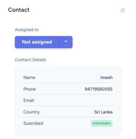
Task: Click the power icon button
Action: (x=123, y=10)
